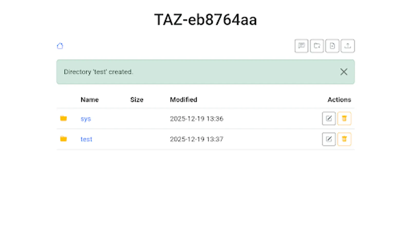Click the Size column header

[x=136, y=100]
